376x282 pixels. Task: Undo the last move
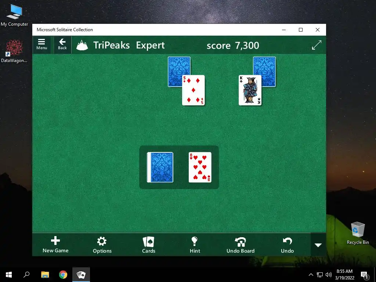click(x=287, y=245)
